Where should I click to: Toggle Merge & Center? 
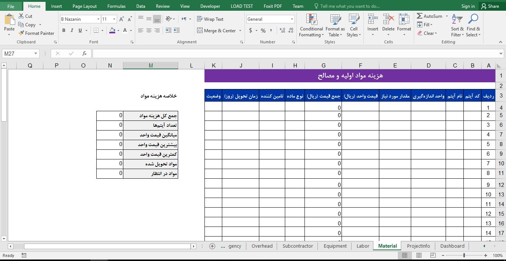(217, 30)
